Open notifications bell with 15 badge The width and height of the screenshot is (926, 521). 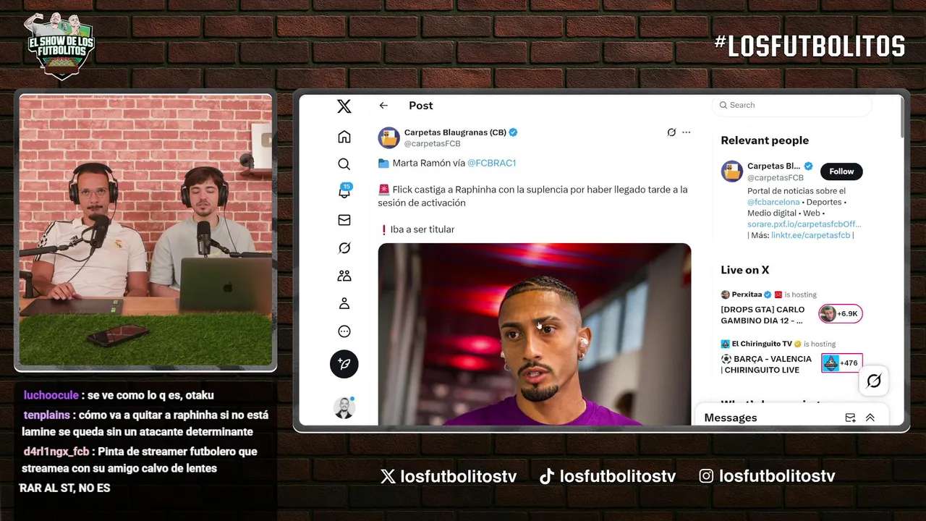[x=344, y=192]
